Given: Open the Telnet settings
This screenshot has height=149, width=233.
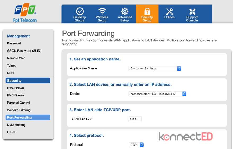Looking at the screenshot, I should tap(11, 66).
